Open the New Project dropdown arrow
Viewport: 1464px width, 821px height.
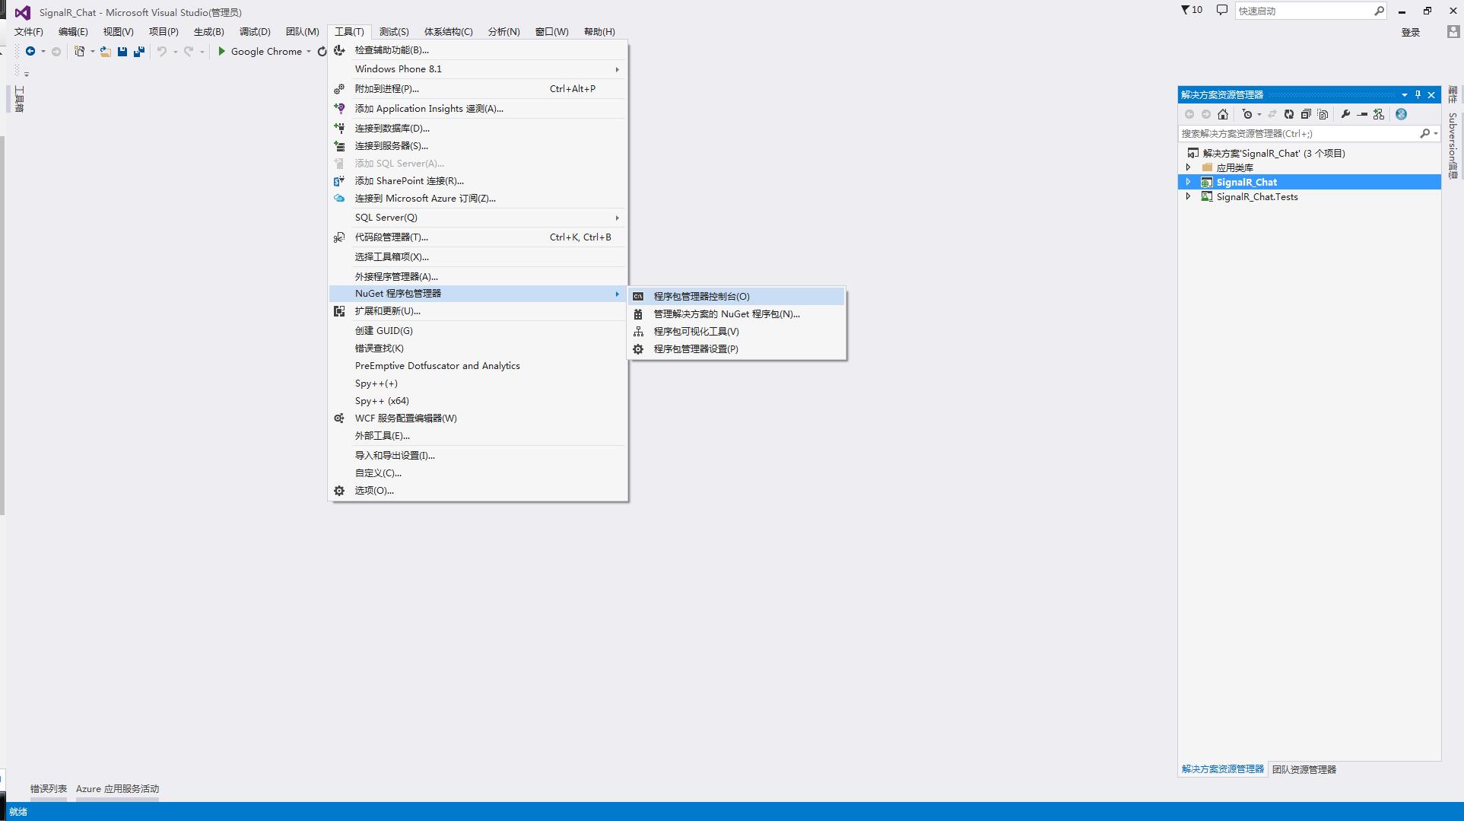(92, 52)
